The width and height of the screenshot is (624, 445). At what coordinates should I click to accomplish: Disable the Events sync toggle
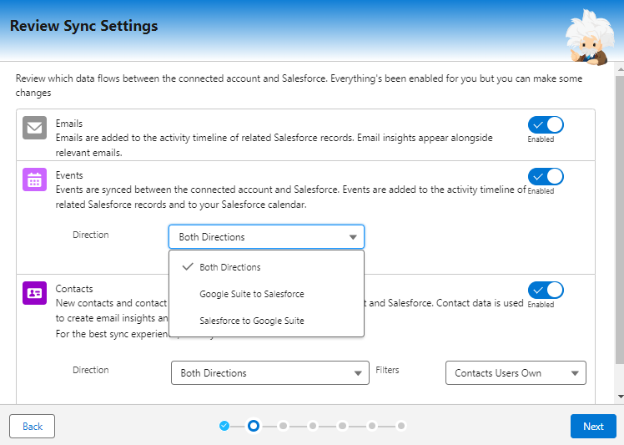tap(546, 176)
